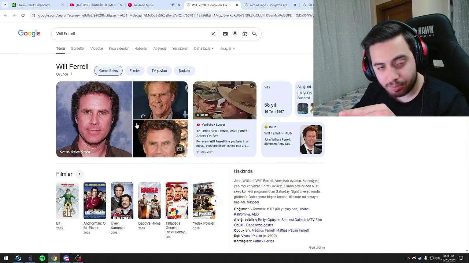Open the on-screen keyboard input tool

click(x=225, y=34)
